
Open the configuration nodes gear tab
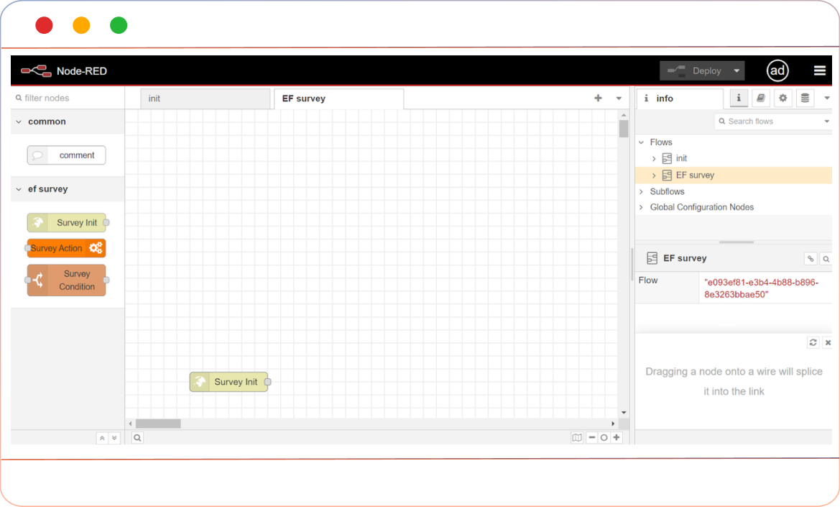(x=782, y=98)
